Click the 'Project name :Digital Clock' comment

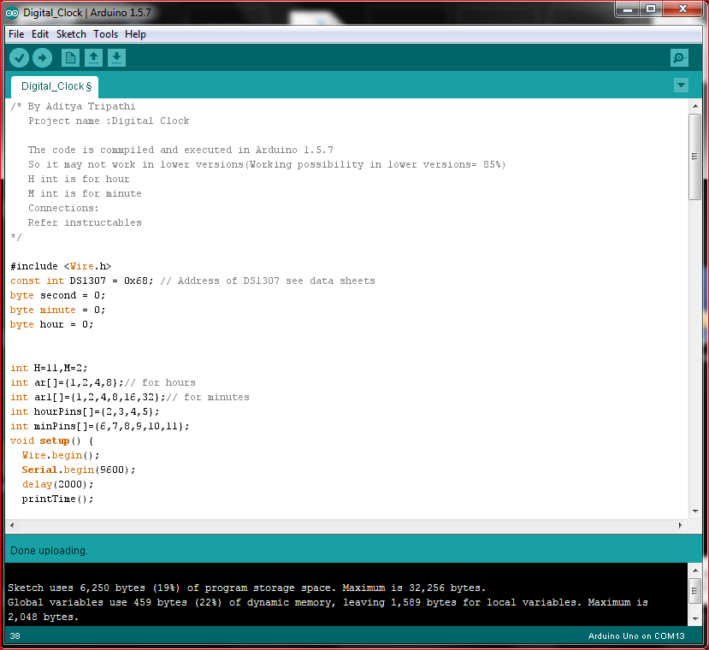[109, 121]
